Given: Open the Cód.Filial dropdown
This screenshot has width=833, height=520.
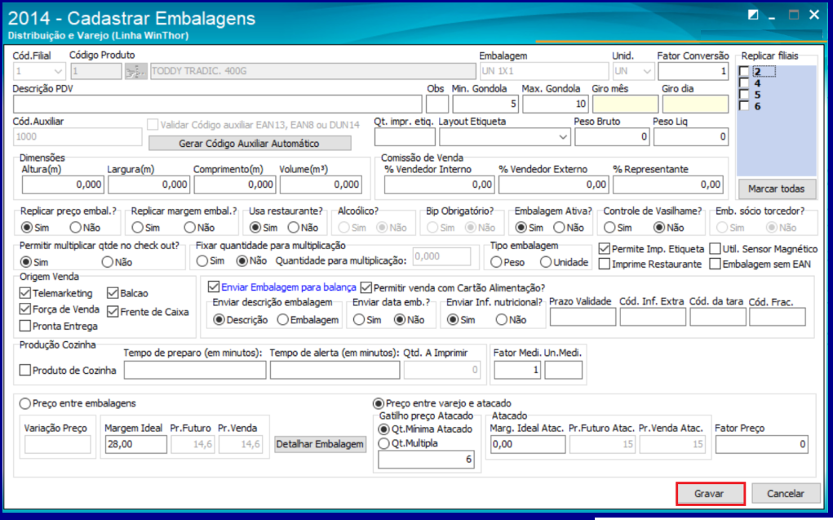Looking at the screenshot, I should click(57, 71).
